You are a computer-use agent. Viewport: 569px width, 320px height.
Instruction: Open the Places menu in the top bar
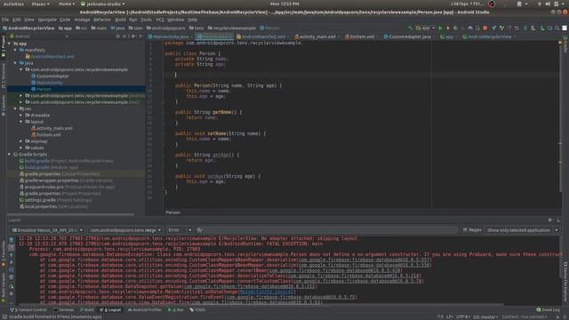[x=40, y=4]
